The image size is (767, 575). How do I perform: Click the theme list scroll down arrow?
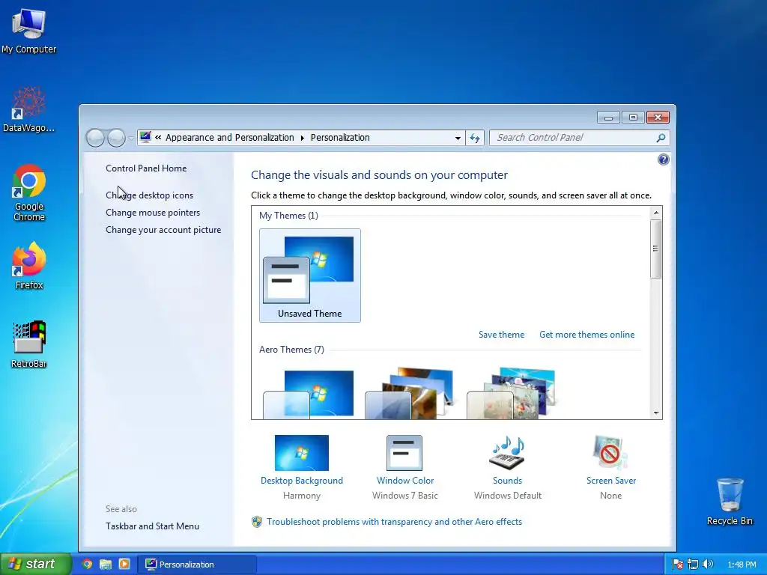tap(656, 413)
